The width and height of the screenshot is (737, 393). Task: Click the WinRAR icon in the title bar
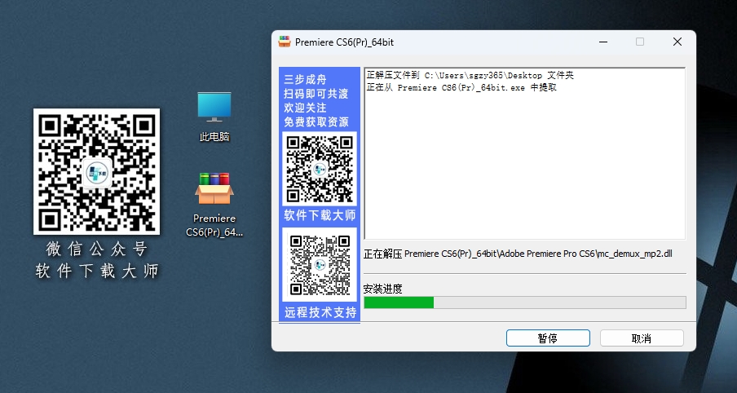(284, 42)
